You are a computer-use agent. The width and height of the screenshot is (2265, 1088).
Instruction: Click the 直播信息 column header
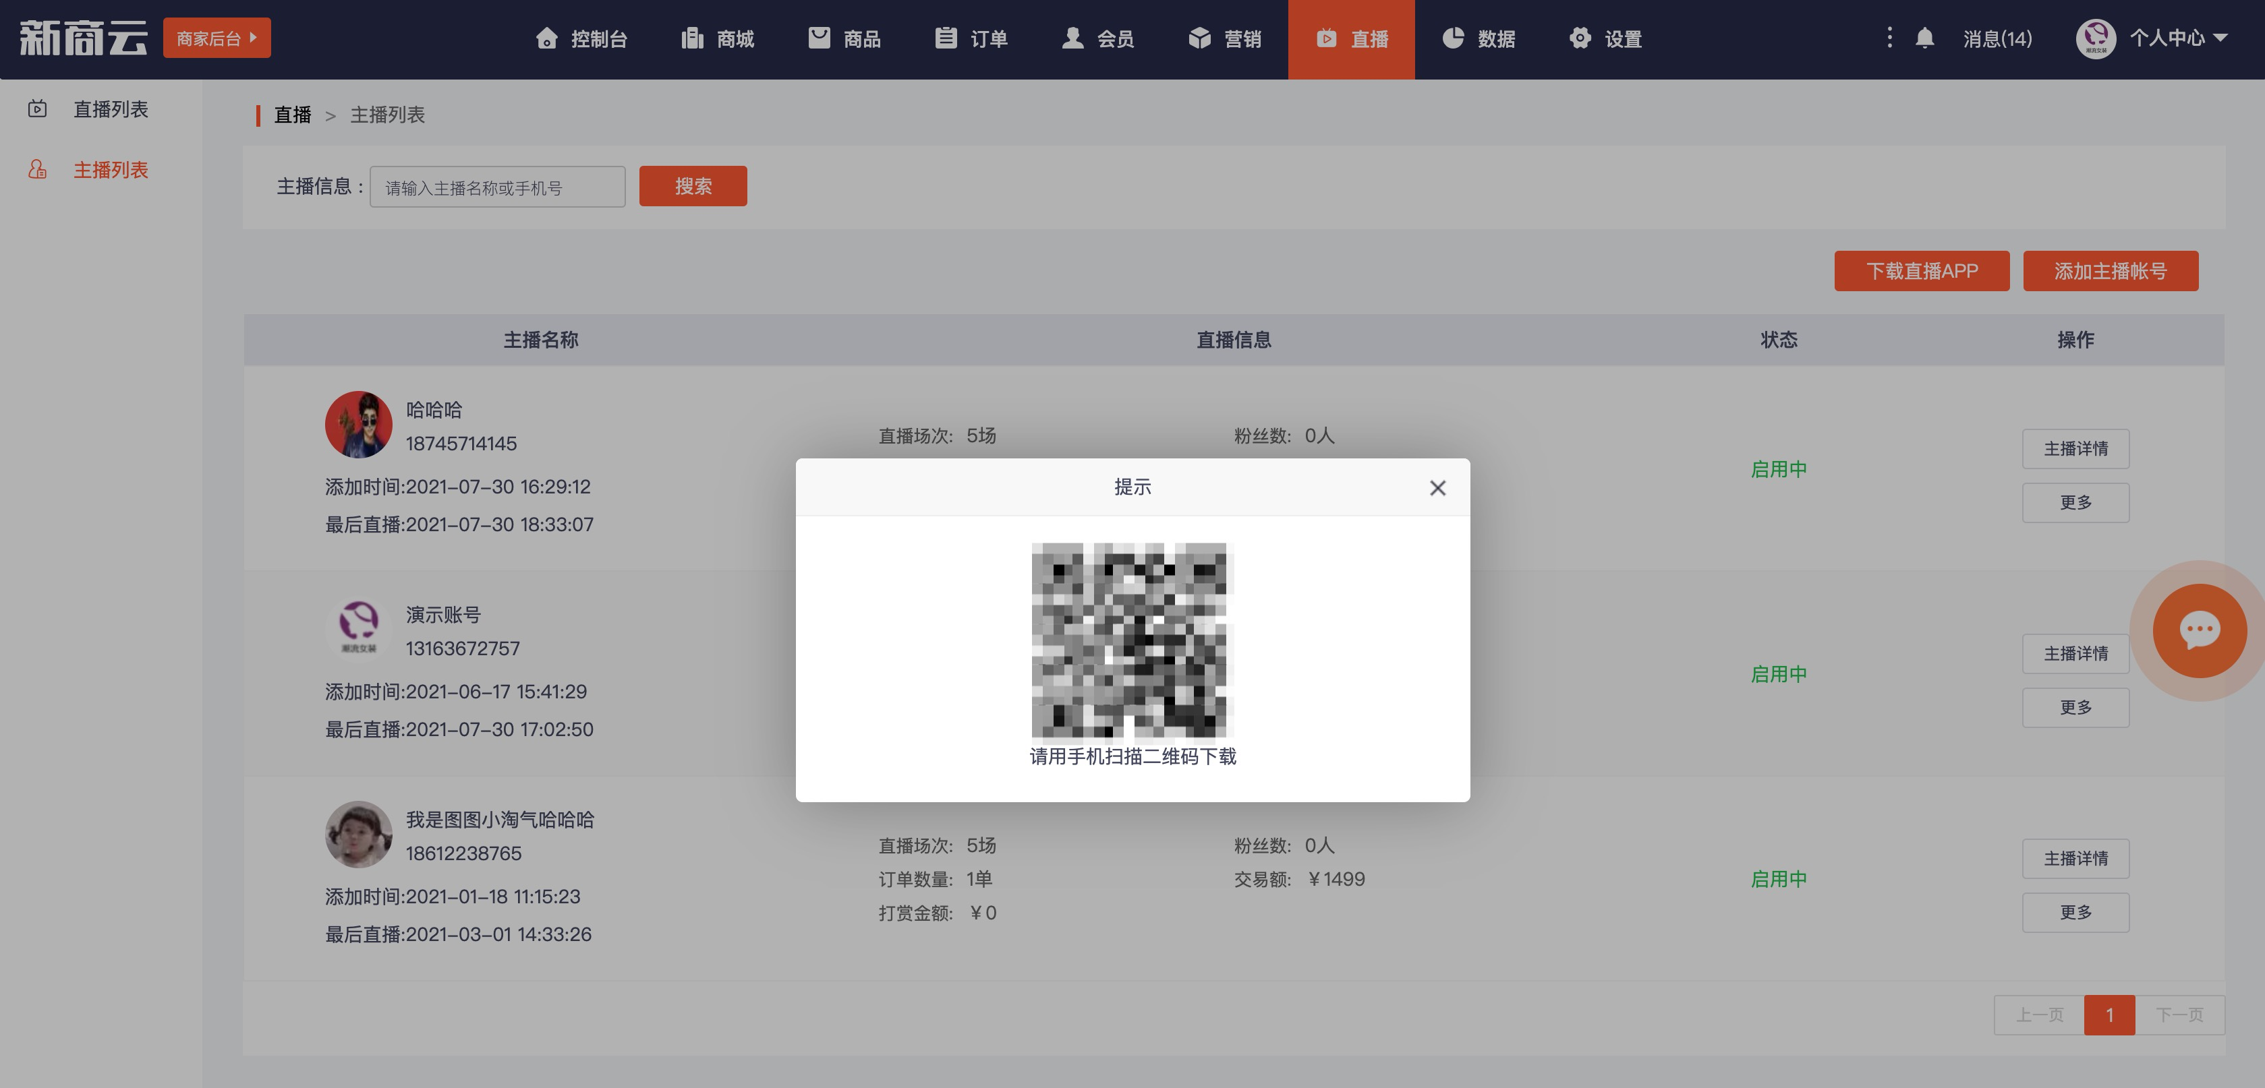pyautogui.click(x=1234, y=340)
